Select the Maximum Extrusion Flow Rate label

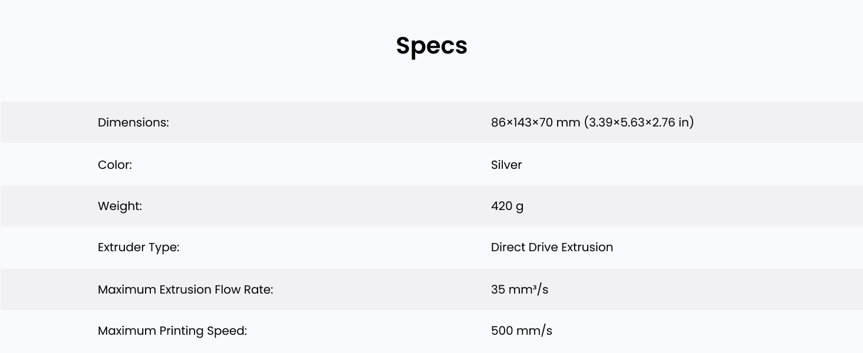[x=185, y=289]
